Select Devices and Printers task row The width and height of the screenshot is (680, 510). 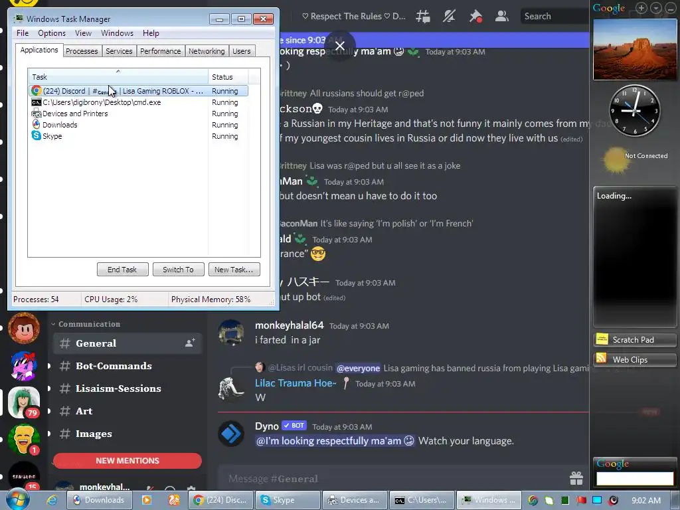click(138, 114)
